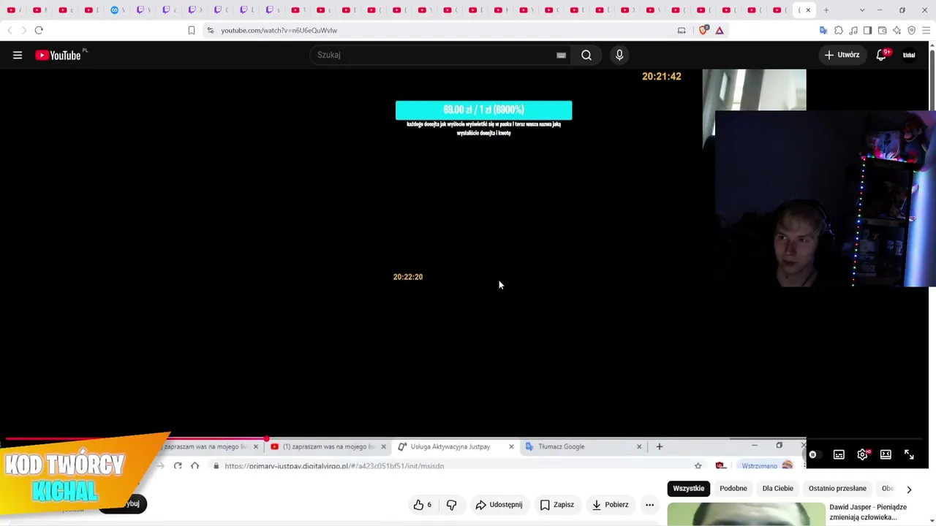Screen dimensions: 936x526
Task: Select the Podobne filter chip
Action: [733, 489]
